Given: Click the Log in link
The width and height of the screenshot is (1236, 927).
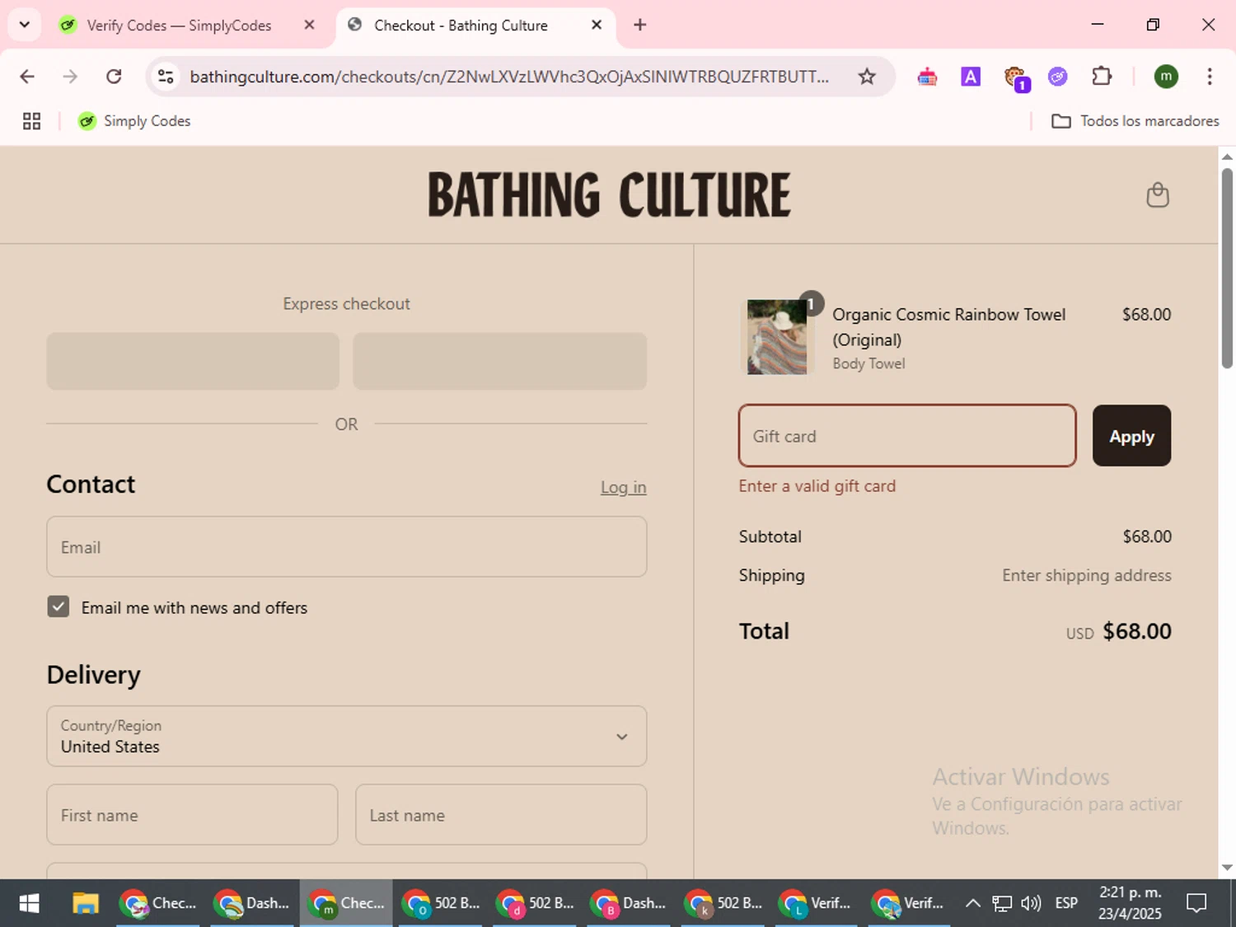Looking at the screenshot, I should coord(623,487).
